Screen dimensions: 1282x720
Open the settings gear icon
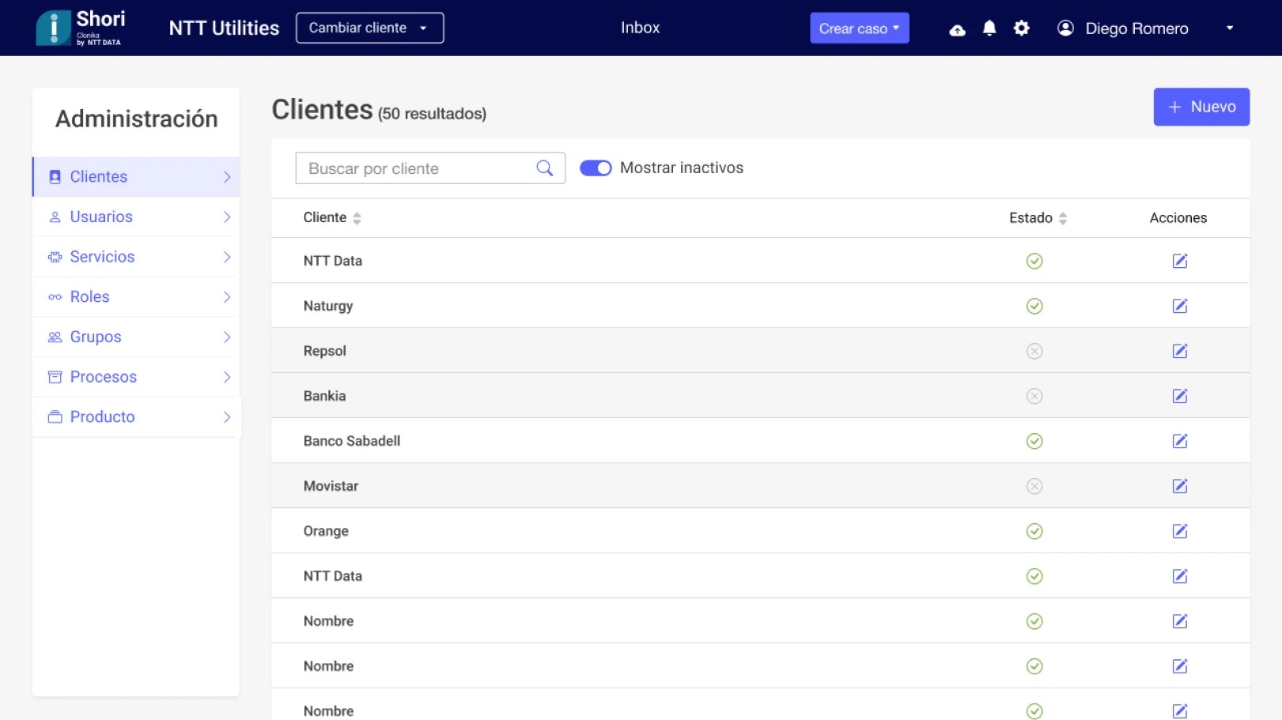click(1021, 28)
